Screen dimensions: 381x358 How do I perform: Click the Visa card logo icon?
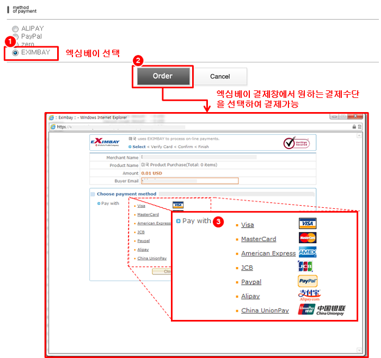(308, 224)
